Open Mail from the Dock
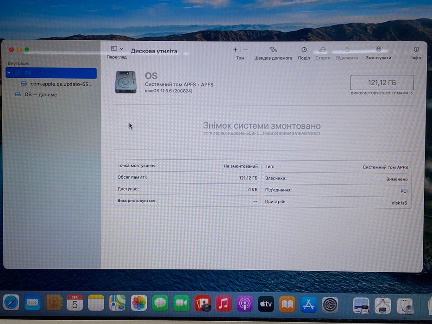The image size is (432, 324). pos(32,303)
